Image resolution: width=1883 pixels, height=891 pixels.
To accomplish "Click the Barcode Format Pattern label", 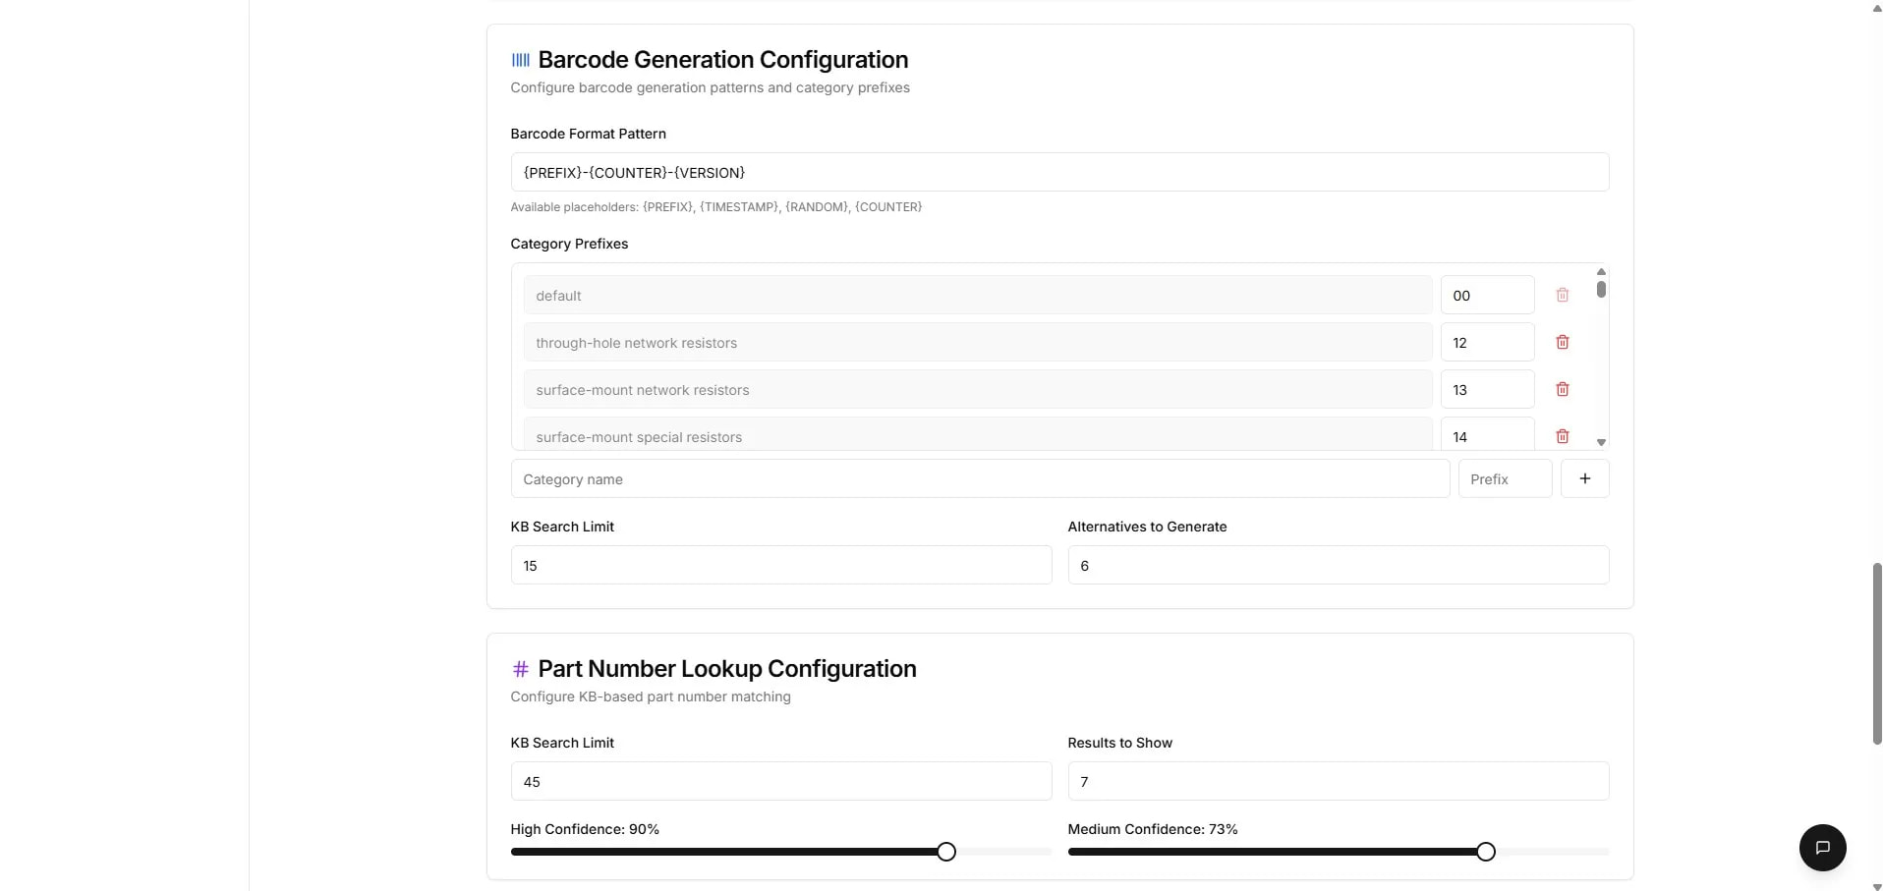I will (588, 134).
